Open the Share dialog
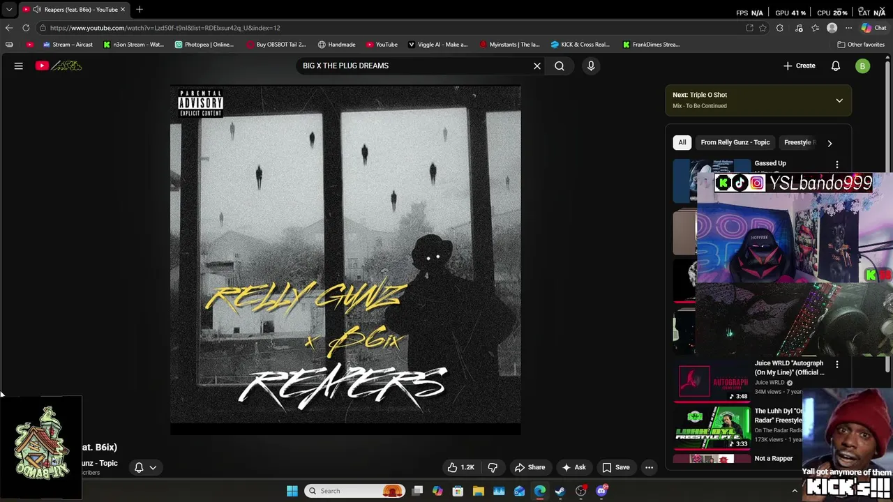The height and width of the screenshot is (502, 893). point(530,467)
